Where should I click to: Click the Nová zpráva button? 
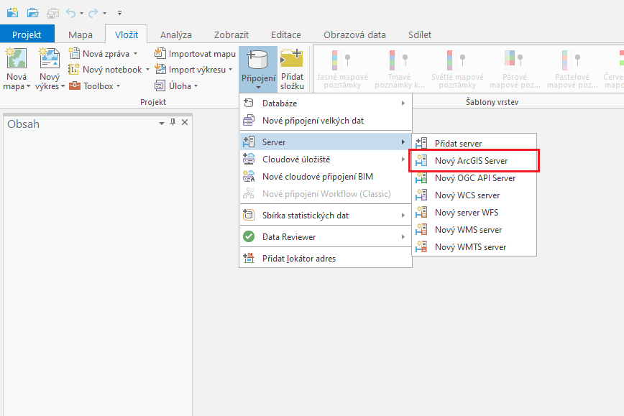point(99,53)
